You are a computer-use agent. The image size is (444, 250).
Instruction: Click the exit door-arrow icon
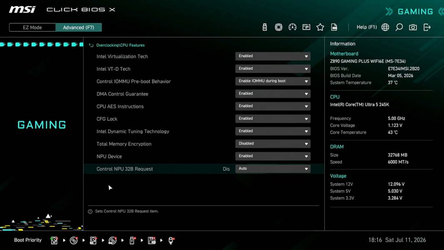[427, 27]
